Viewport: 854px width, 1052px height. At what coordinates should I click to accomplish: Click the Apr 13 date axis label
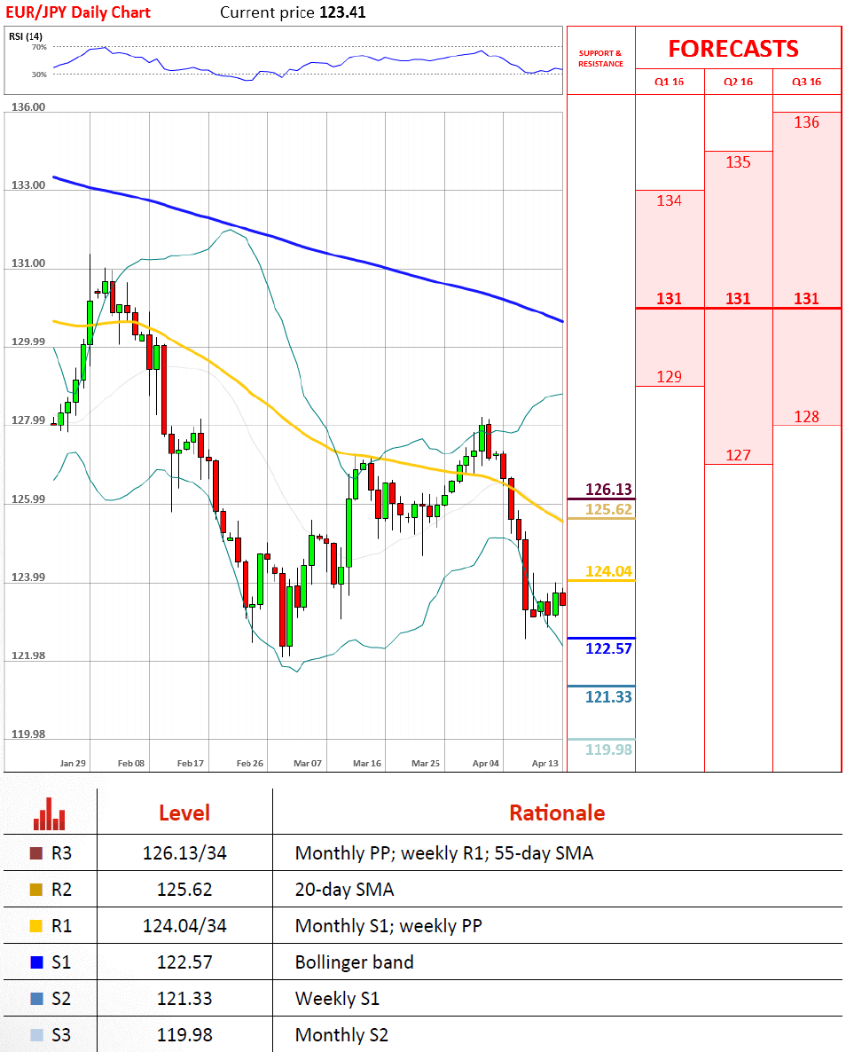coord(545,764)
